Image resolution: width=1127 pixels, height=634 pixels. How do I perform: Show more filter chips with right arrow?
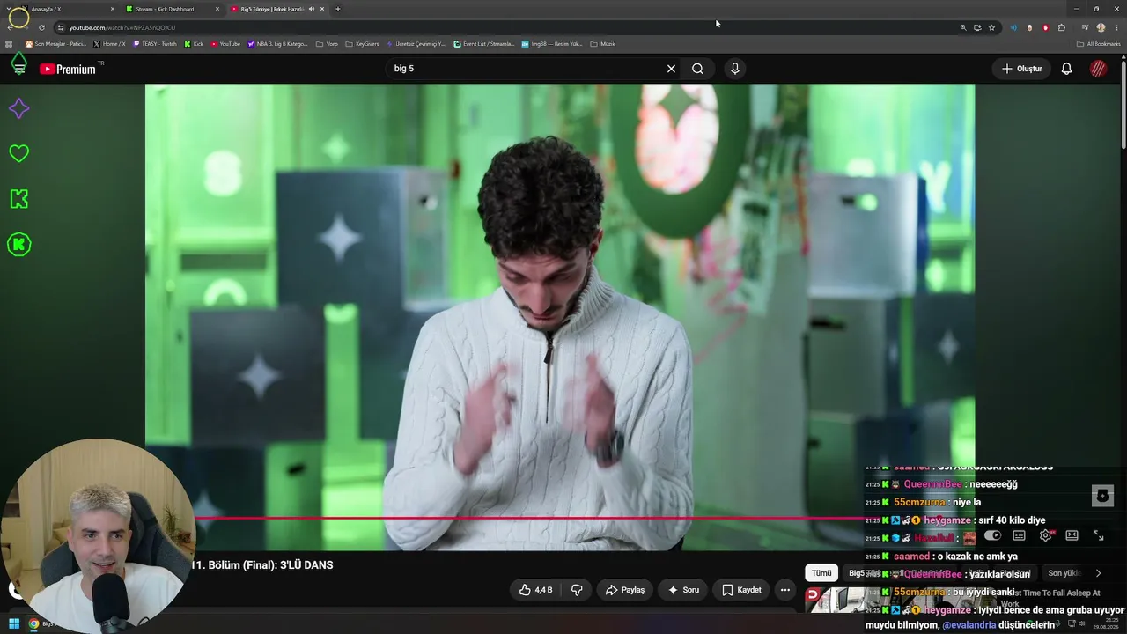1098,573
